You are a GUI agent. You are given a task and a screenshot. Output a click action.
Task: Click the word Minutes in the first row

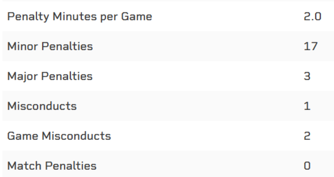pos(74,17)
